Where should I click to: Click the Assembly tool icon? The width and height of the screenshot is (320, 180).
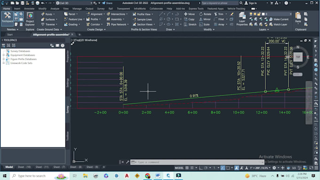tap(108, 19)
